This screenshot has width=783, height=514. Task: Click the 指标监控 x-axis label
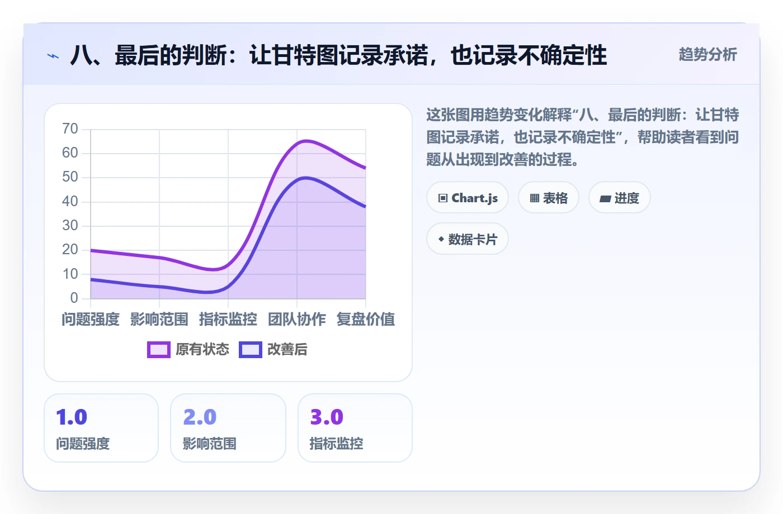[228, 320]
